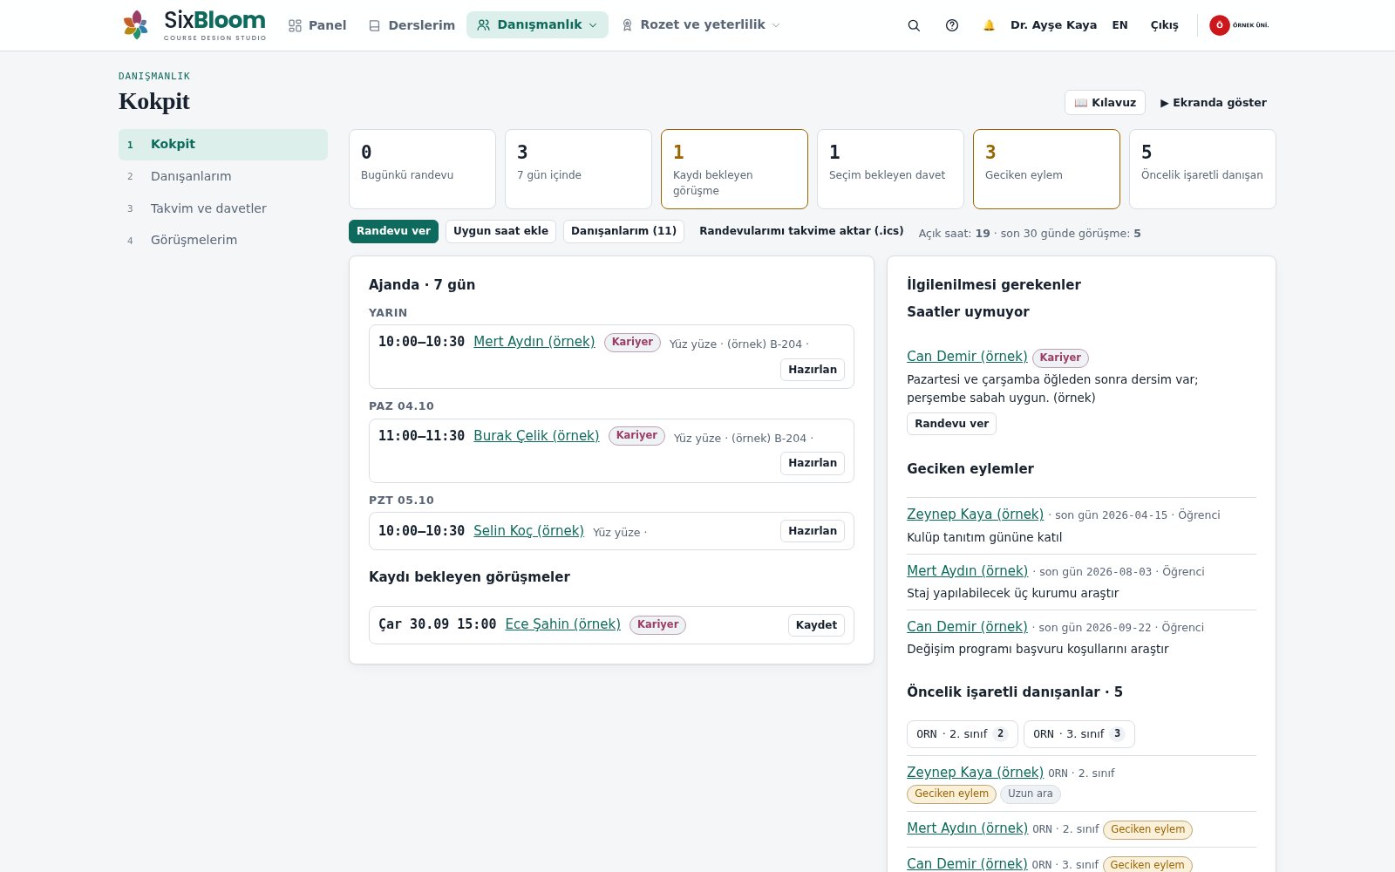Click Randevu ver under Can Demir
This screenshot has height=872, width=1395.
click(x=951, y=424)
